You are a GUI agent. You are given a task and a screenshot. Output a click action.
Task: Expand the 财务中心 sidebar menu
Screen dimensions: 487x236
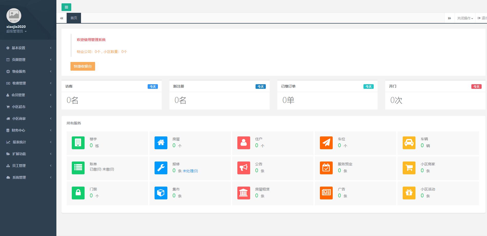(x=28, y=130)
